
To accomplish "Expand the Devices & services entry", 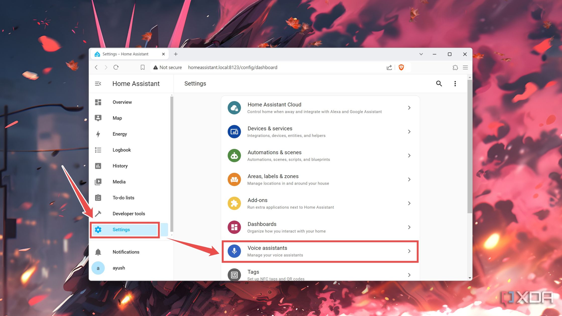I will (x=320, y=131).
